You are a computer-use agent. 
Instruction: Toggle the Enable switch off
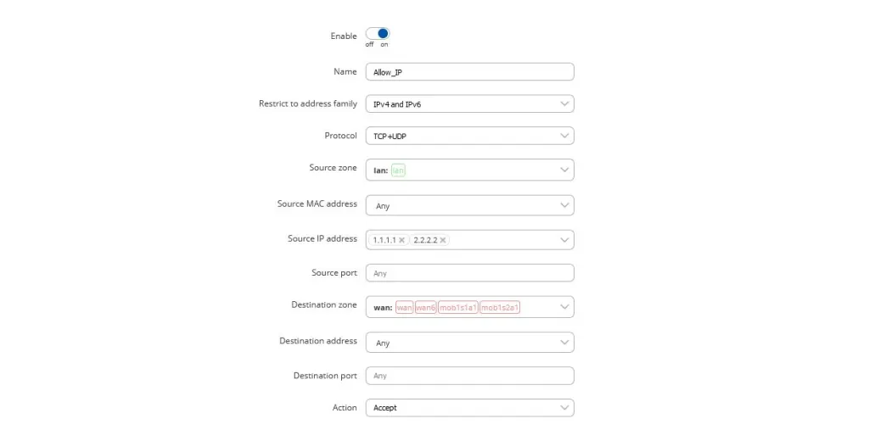point(378,34)
